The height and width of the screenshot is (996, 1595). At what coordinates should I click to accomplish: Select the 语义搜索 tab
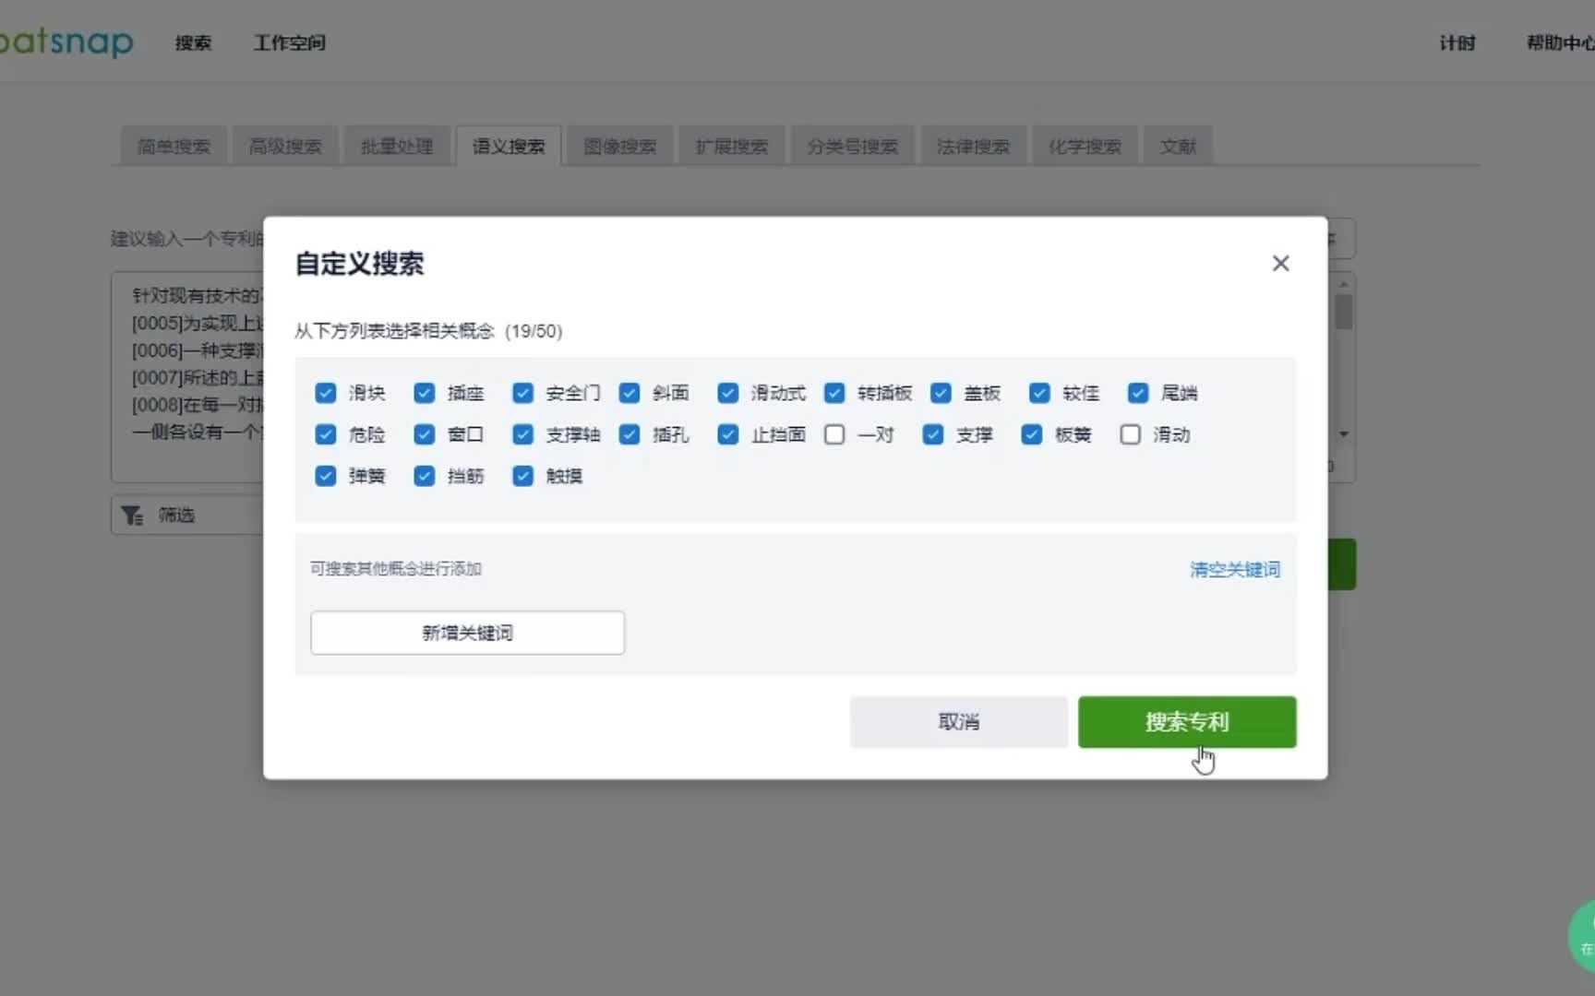509,147
